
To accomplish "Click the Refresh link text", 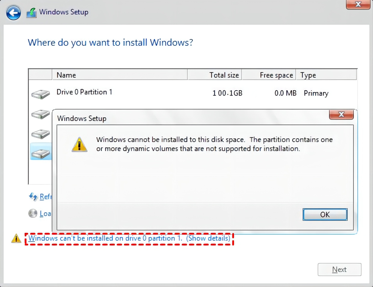I will tap(46, 197).
